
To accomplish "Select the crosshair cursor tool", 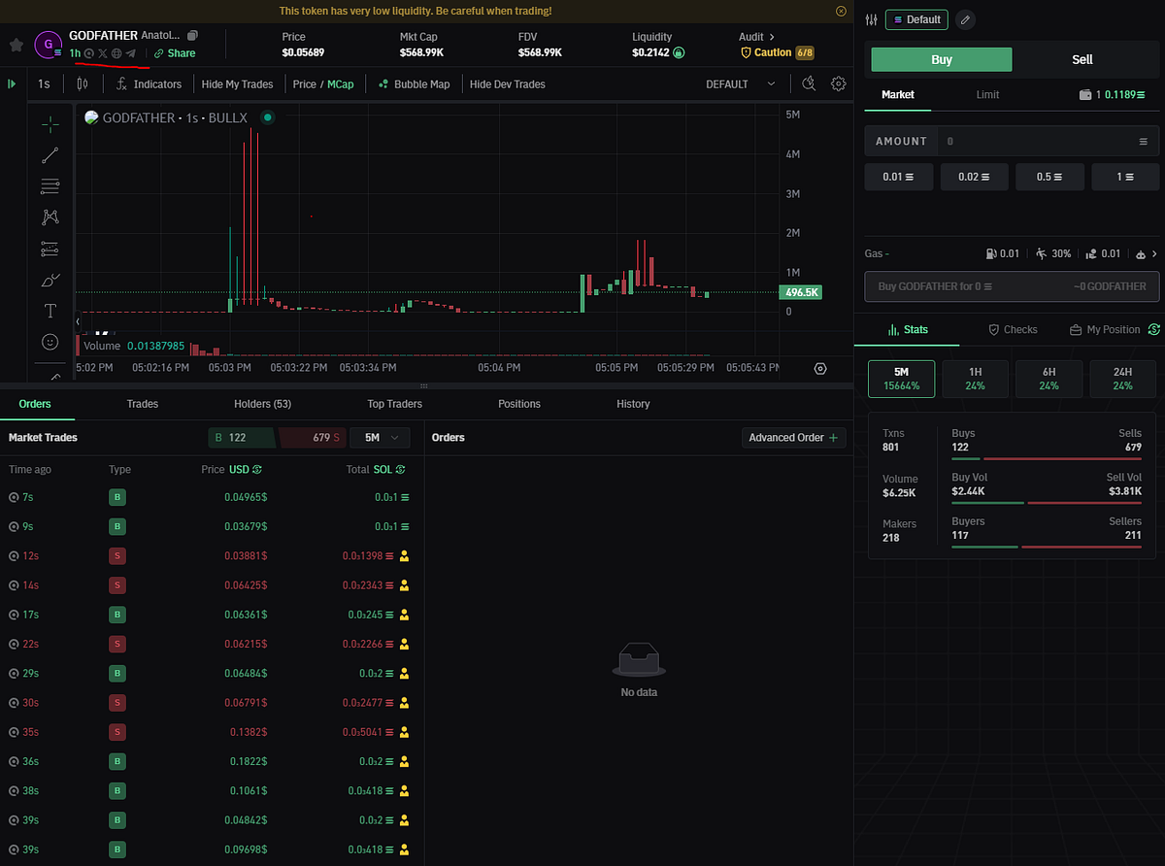I will click(49, 124).
